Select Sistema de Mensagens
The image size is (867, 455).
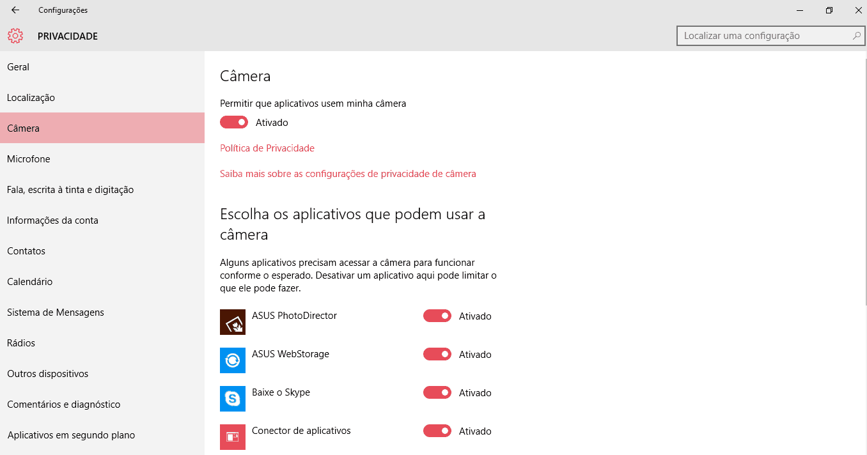point(102,312)
